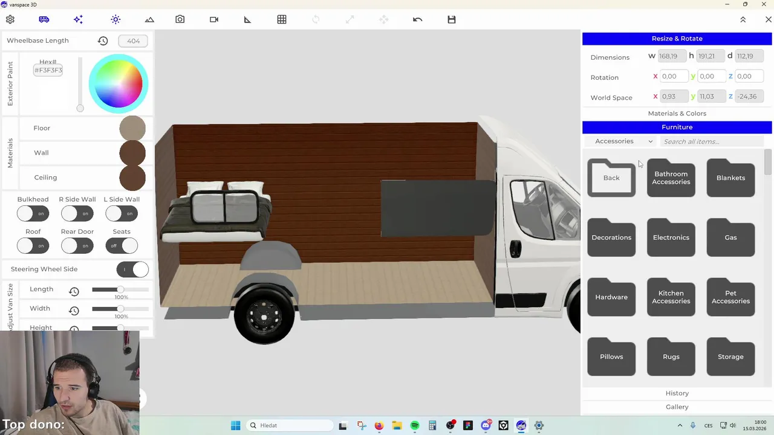Expand the Materials & Colors section
Image resolution: width=774 pixels, height=435 pixels.
pyautogui.click(x=677, y=114)
